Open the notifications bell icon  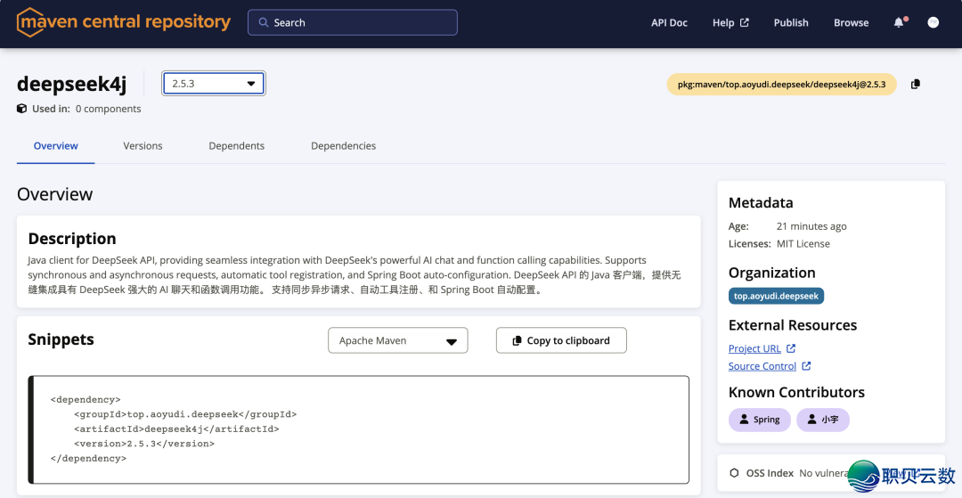click(899, 22)
